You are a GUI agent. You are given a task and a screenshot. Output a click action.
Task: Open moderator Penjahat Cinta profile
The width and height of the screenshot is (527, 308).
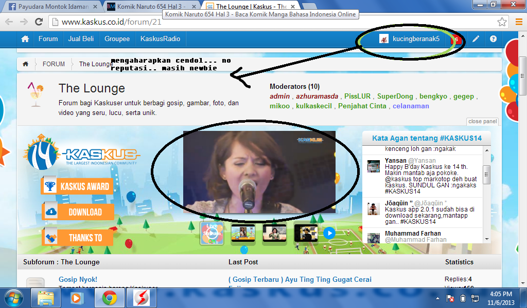(362, 106)
